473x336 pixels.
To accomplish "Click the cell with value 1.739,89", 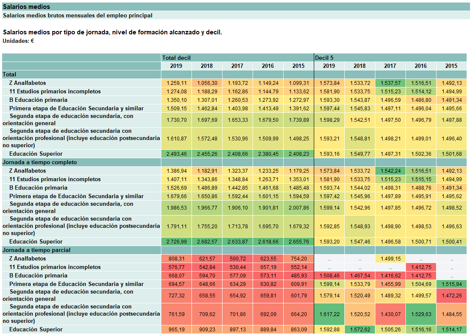I will (x=298, y=120).
